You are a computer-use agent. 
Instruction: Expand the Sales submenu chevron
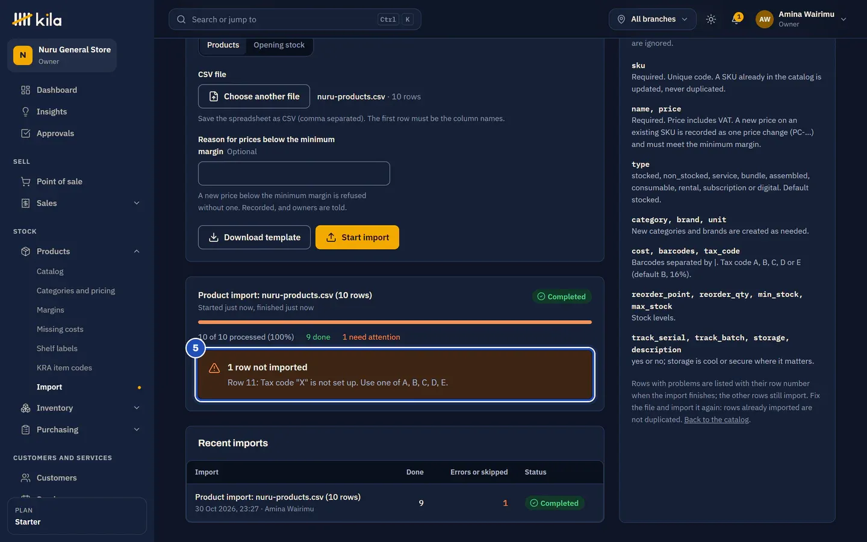(x=137, y=203)
